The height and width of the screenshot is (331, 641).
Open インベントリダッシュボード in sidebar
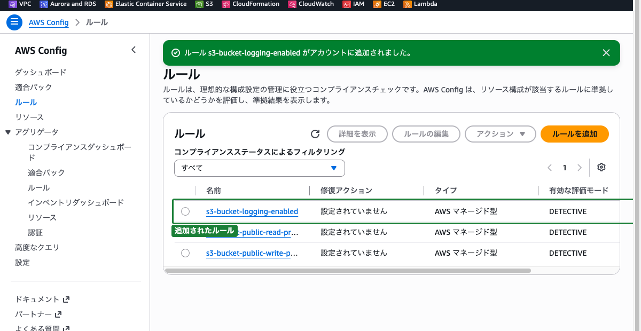[76, 202]
